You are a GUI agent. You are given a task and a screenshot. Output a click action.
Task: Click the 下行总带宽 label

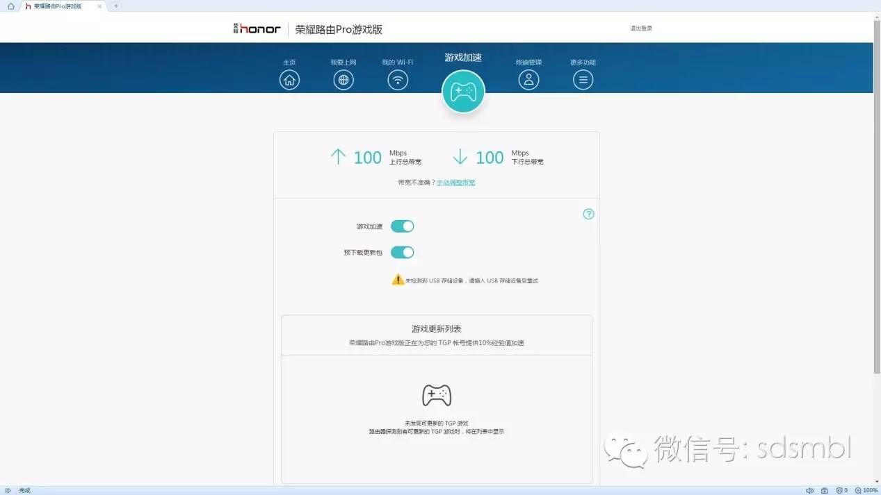[x=528, y=162]
